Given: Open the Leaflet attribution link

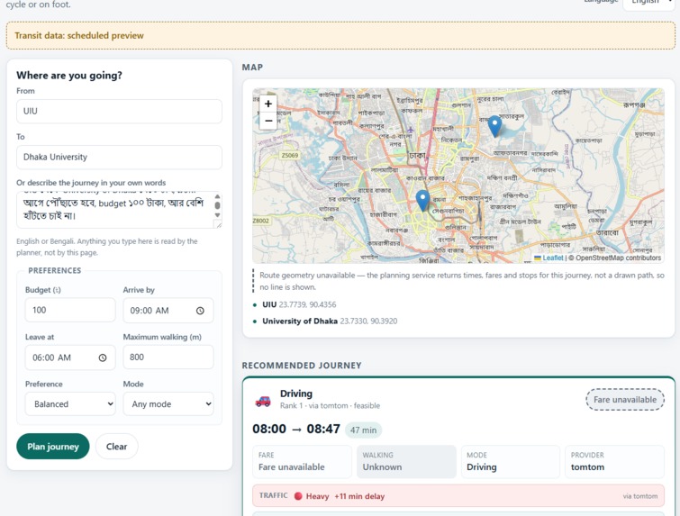Looking at the screenshot, I should [x=553, y=258].
